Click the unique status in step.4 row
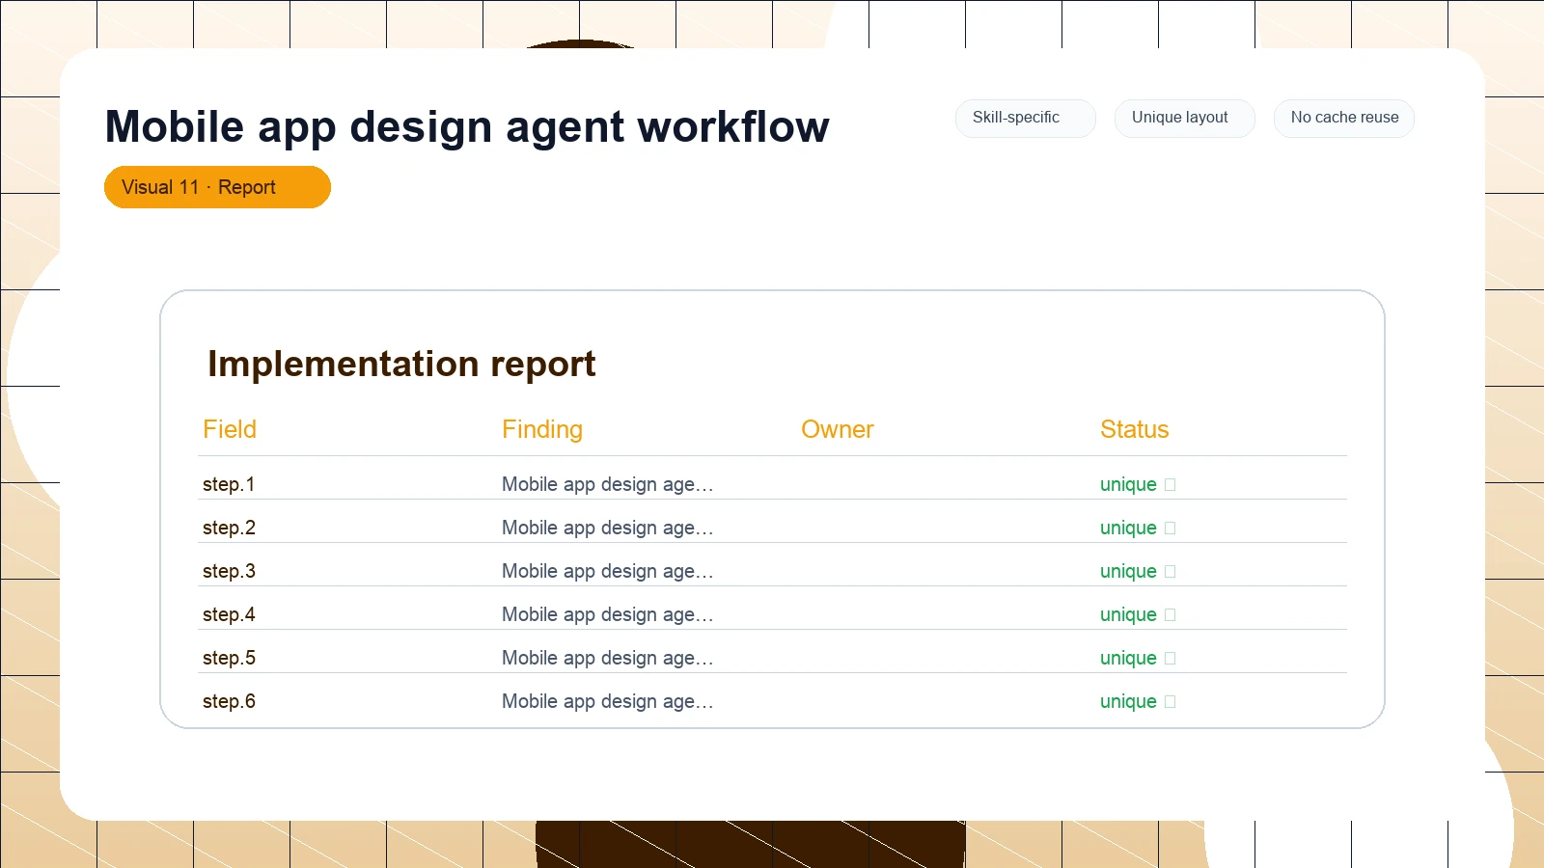1544x868 pixels. [x=1128, y=614]
